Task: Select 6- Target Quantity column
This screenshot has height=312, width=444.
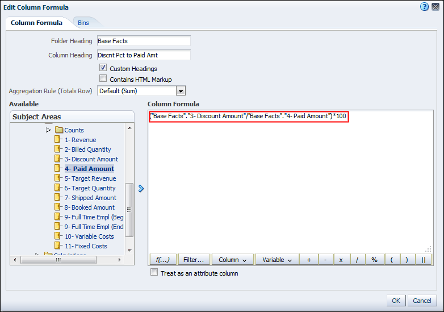Action: 90,188
